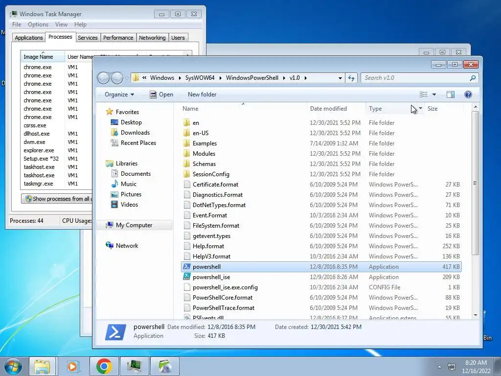This screenshot has width=501, height=376.
Task: Sort processes by Image Name header
Action: pos(43,57)
